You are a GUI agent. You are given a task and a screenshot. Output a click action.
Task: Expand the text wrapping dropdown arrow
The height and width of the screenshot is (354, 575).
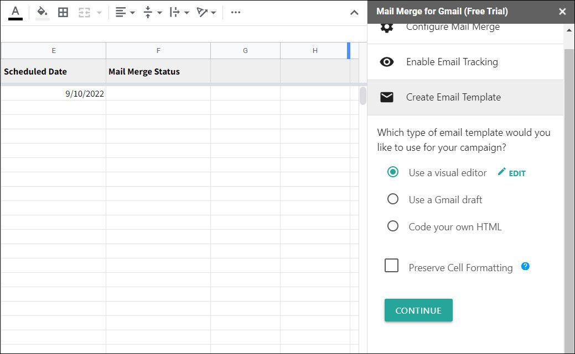pos(187,13)
